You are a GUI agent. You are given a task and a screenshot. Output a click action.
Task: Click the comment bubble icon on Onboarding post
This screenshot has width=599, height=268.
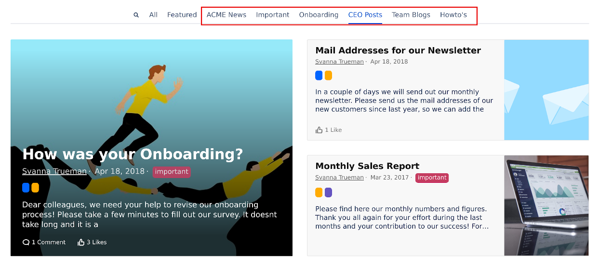[x=26, y=242]
